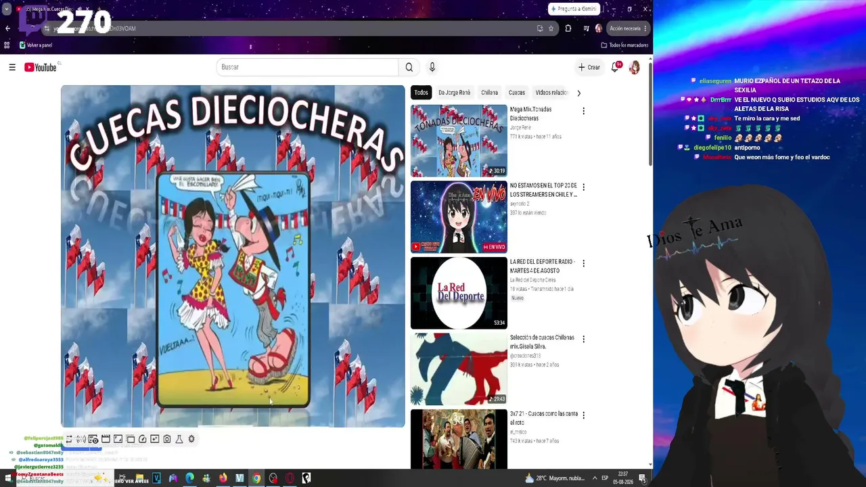Image resolution: width=866 pixels, height=487 pixels.
Task: Click the sparkle enhance icon in floating toolbar
Action: [x=155, y=439]
